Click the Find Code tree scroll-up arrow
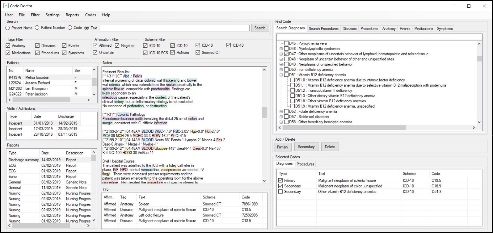The image size is (493, 233). click(x=479, y=44)
